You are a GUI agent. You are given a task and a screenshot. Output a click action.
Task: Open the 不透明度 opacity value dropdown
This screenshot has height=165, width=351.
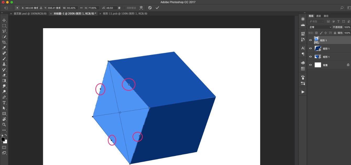(x=347, y=27)
